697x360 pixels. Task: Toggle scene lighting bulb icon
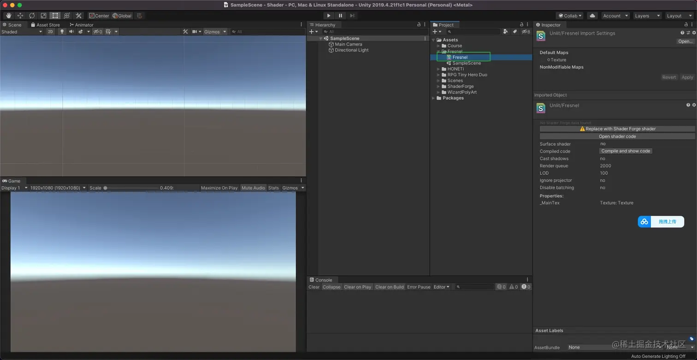62,32
